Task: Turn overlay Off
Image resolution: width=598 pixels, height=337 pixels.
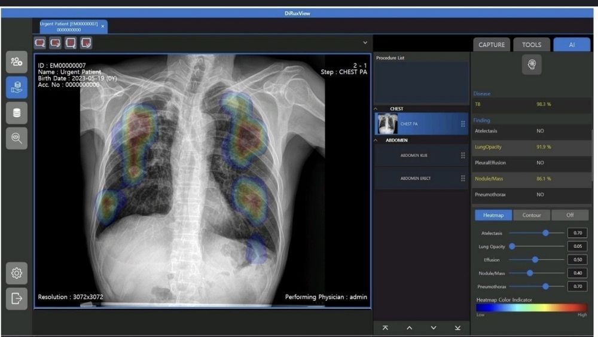Action: [x=570, y=215]
